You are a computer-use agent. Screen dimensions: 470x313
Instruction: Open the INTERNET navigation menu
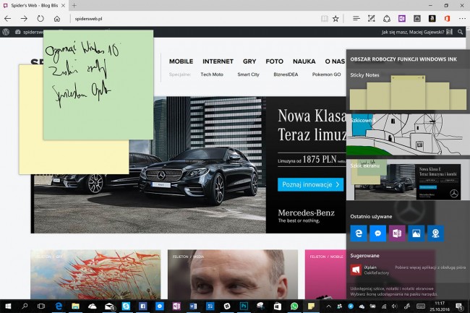tap(218, 61)
